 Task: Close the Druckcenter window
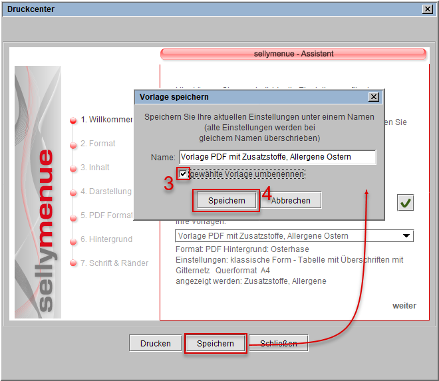pos(426,9)
